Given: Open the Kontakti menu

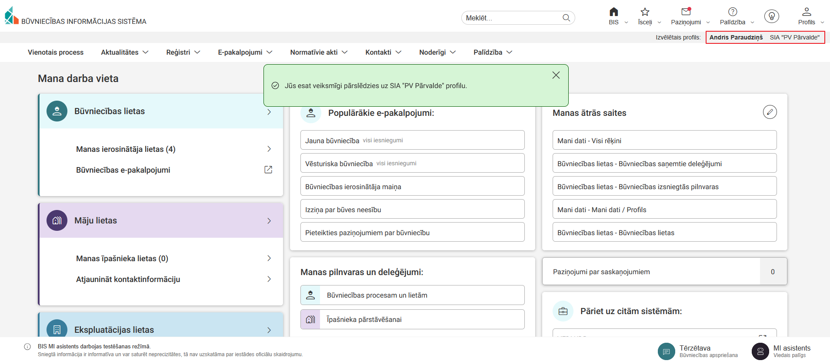Looking at the screenshot, I should (383, 52).
